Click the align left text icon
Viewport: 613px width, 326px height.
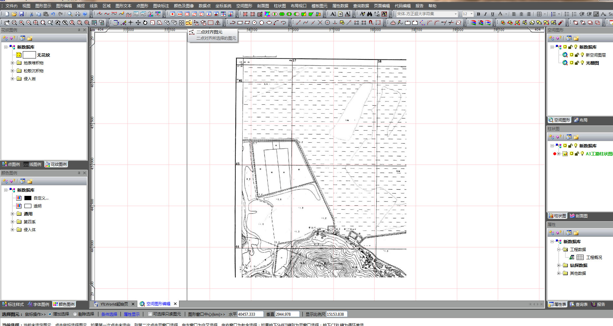(514, 14)
